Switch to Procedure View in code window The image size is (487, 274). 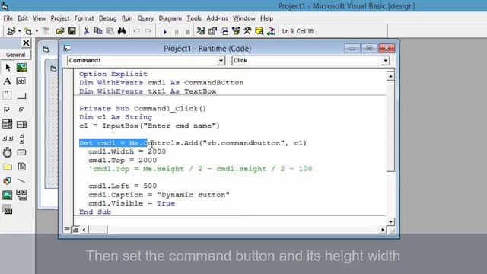click(66, 229)
